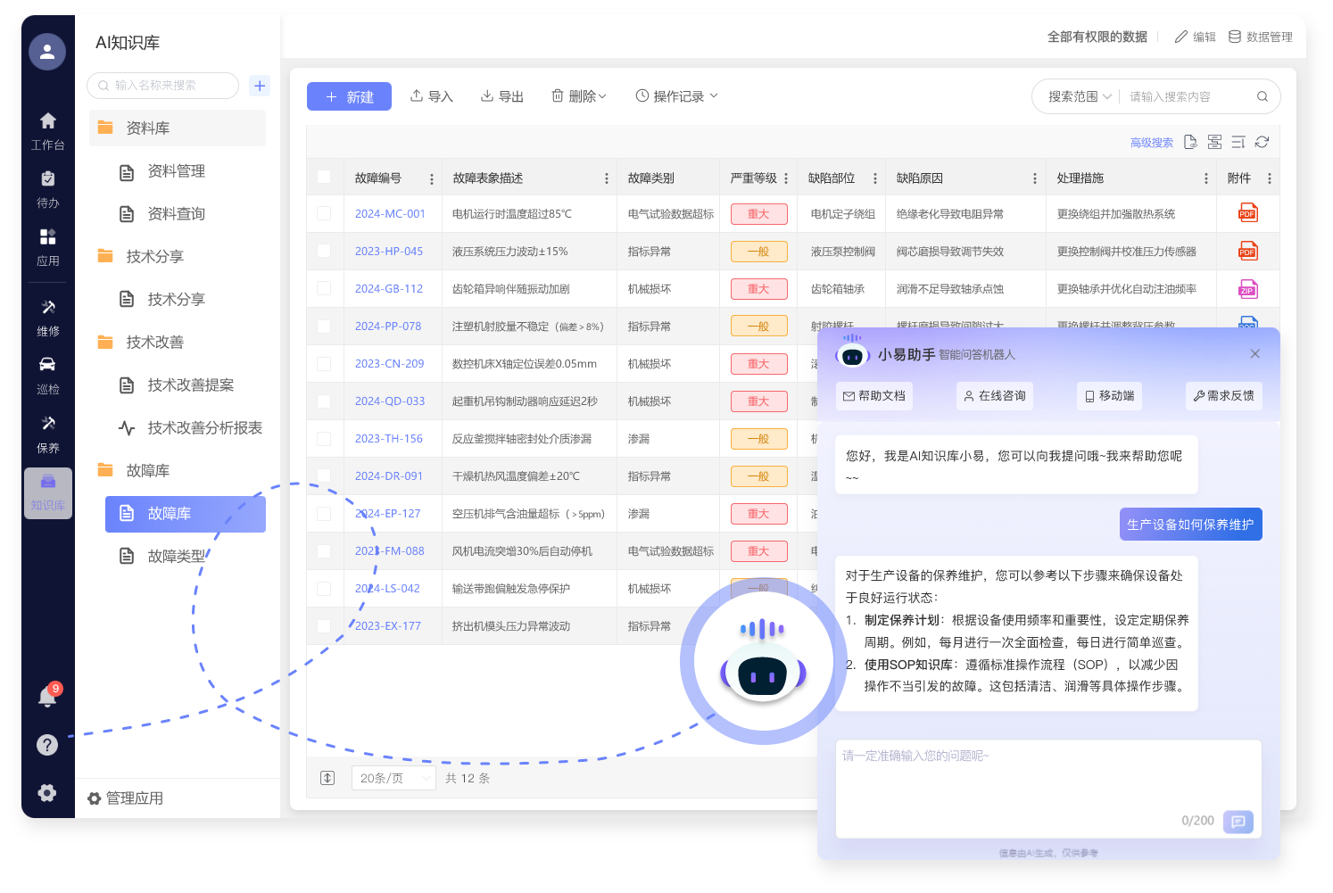The image size is (1333, 893).
Task: Check the row checkbox for 2023-HP-045
Action: point(324,251)
